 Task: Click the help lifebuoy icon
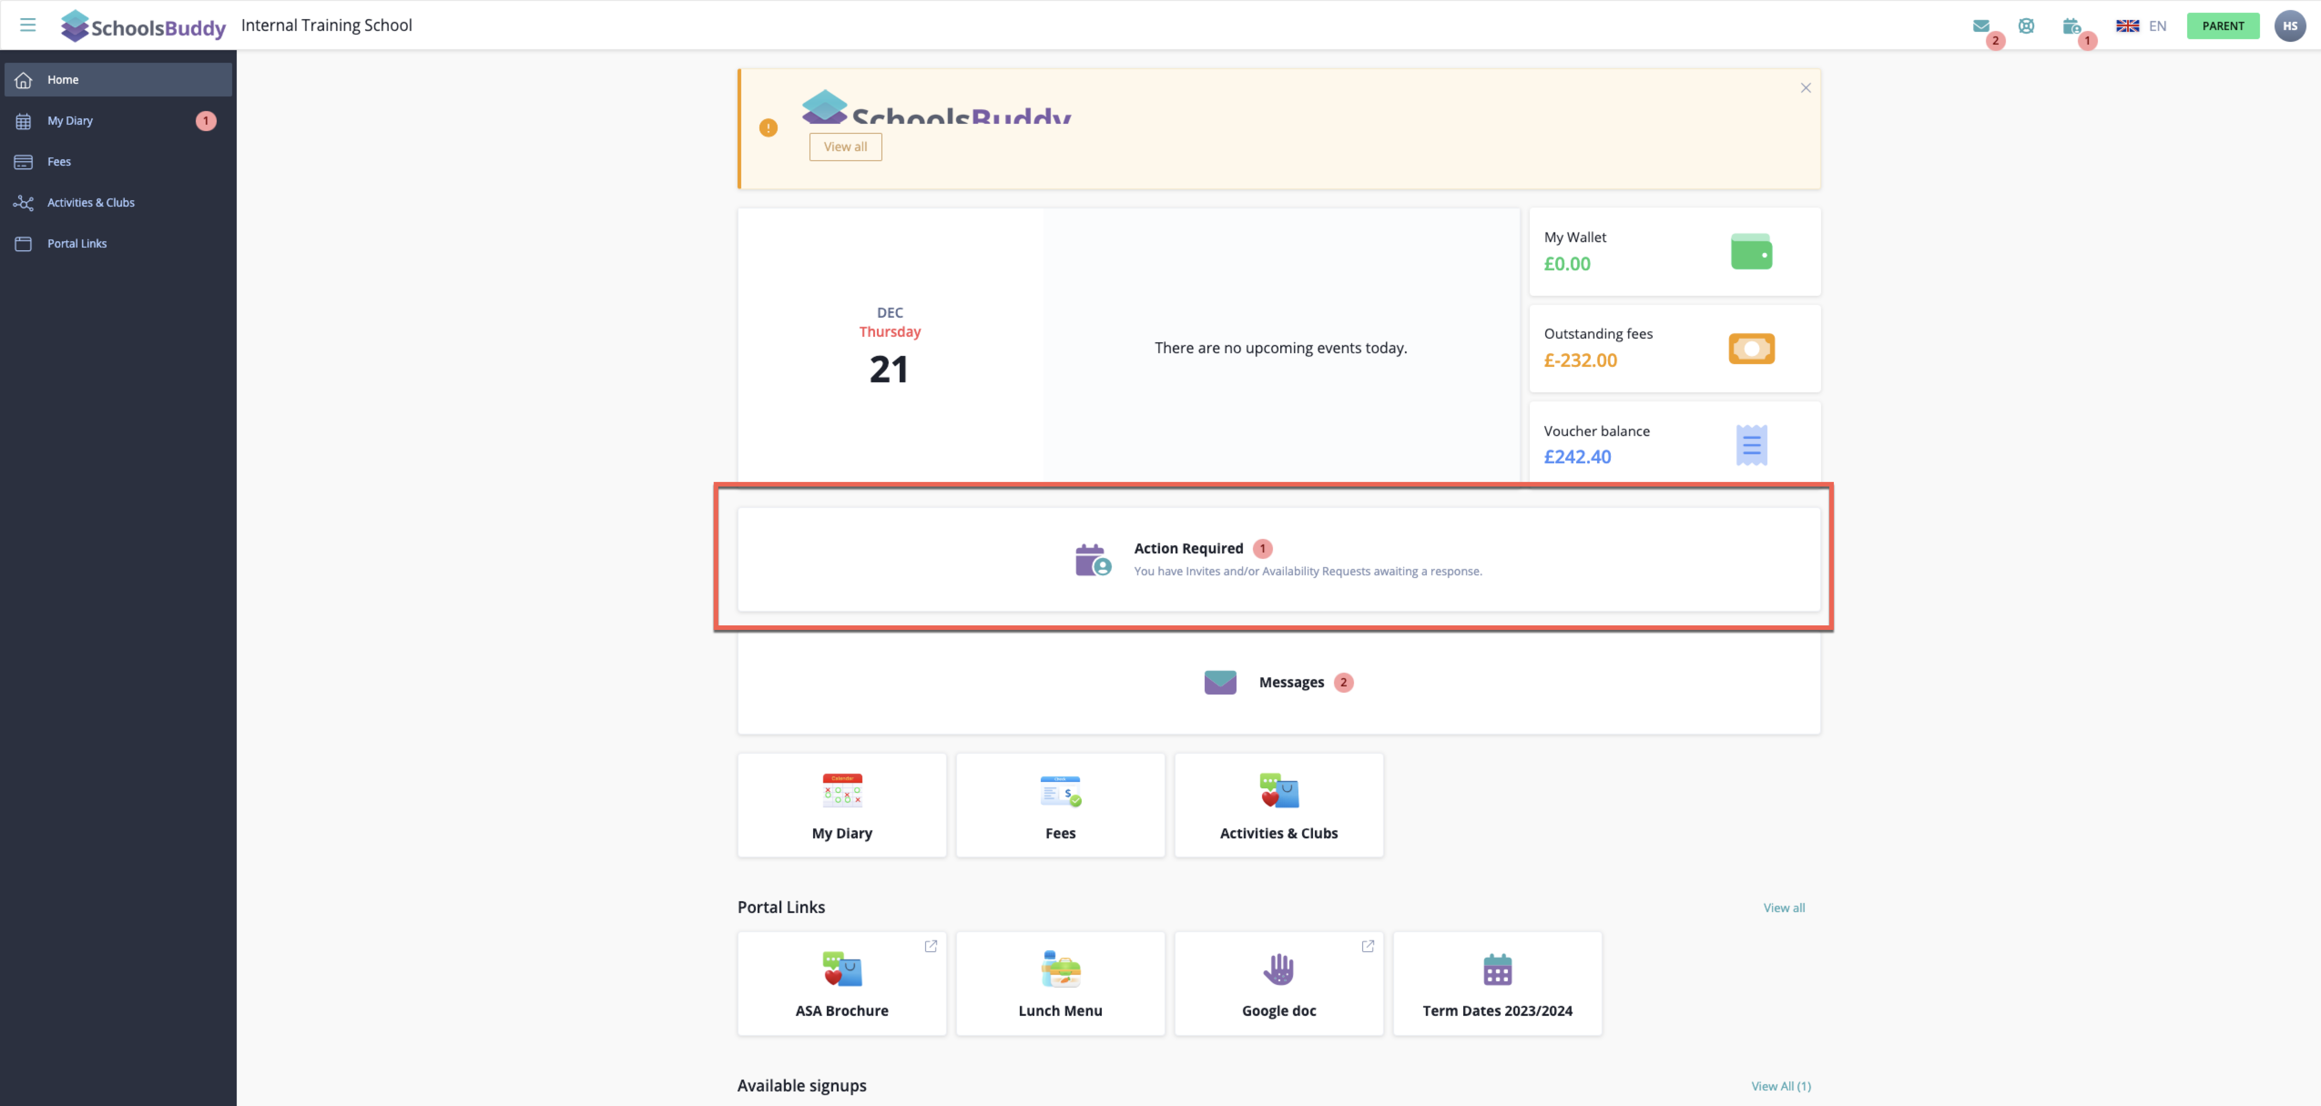coord(2026,26)
